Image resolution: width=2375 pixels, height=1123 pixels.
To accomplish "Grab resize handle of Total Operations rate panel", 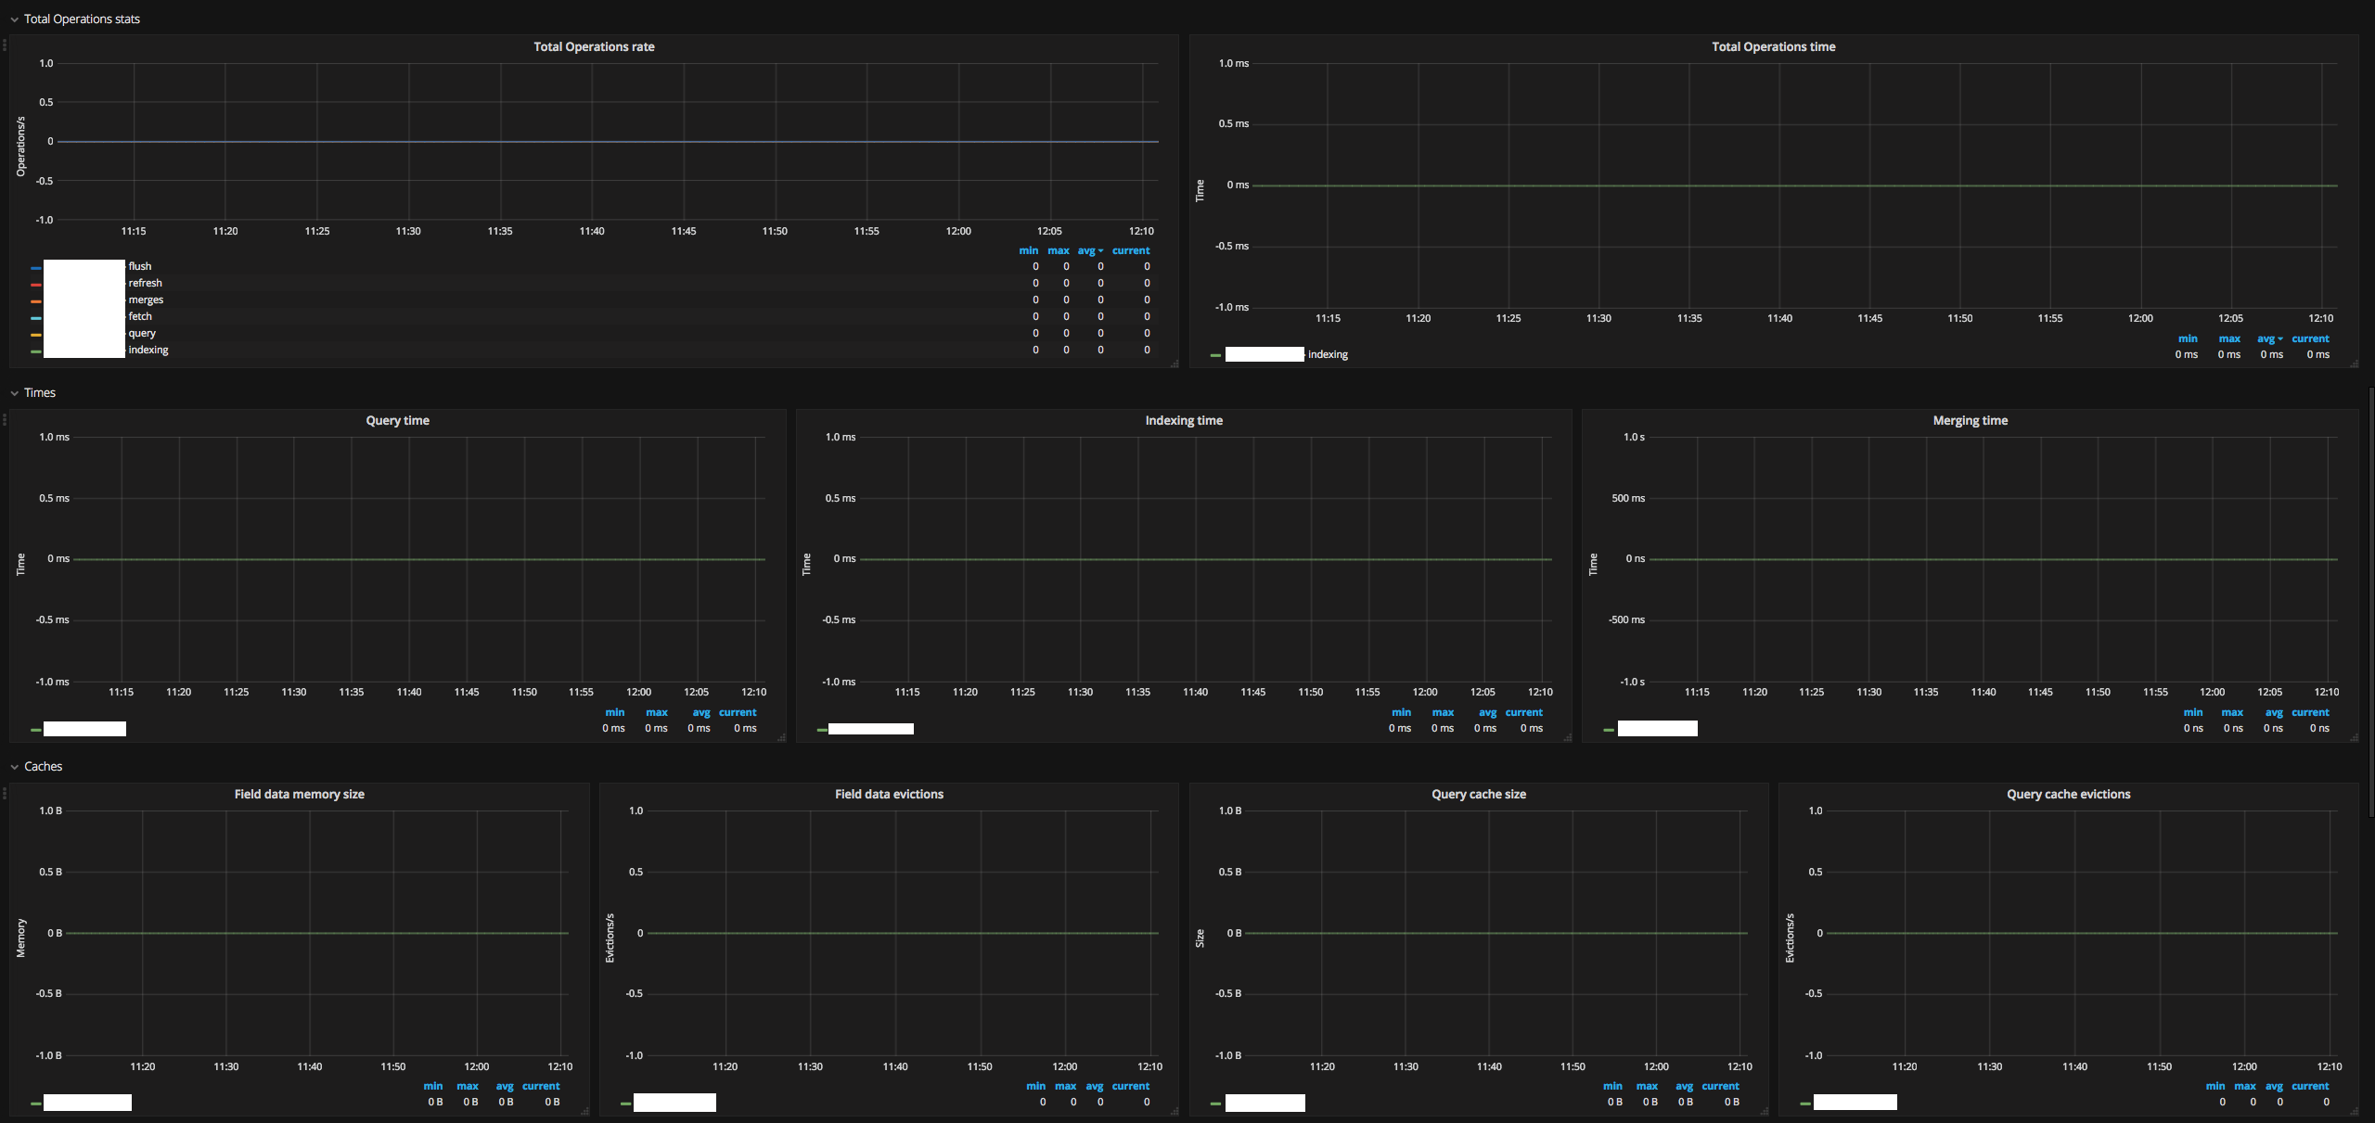I will [1174, 364].
